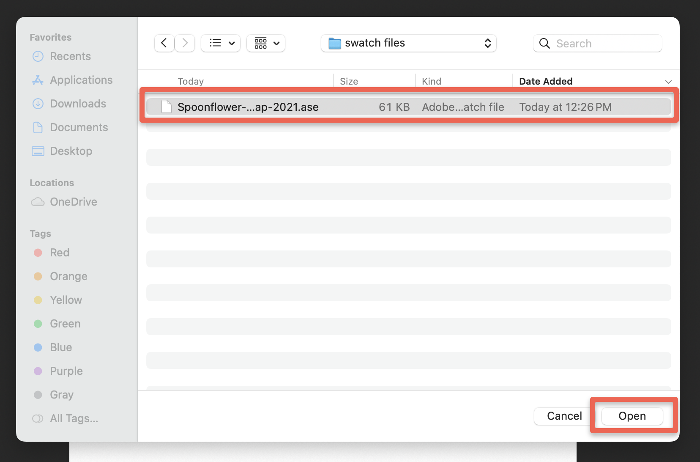
Task: Click the green tag color dot
Action: (x=38, y=324)
